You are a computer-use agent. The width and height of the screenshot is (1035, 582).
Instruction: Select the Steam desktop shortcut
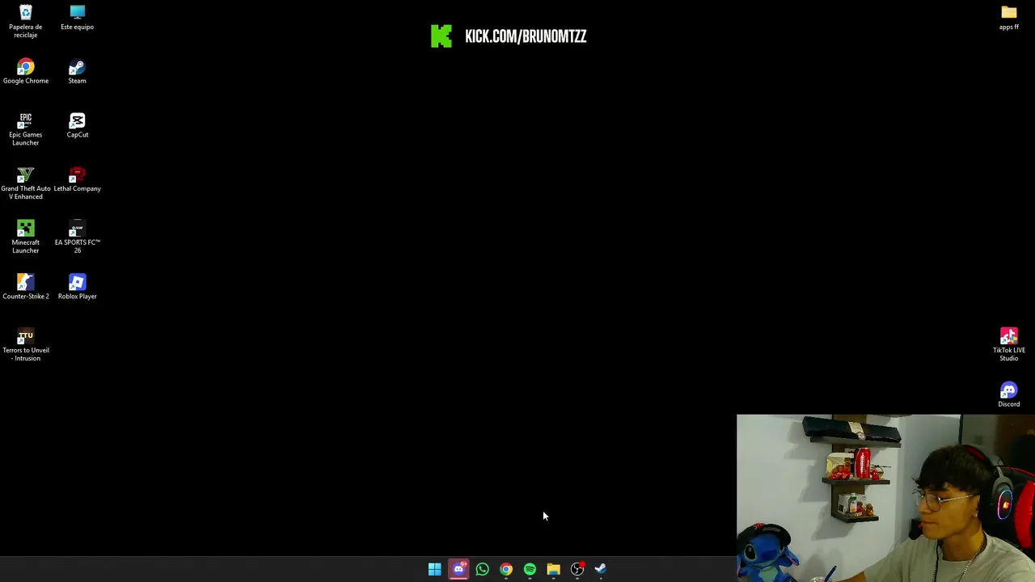click(x=77, y=72)
